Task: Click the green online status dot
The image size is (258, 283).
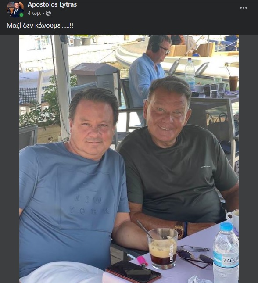Action: click(x=21, y=15)
